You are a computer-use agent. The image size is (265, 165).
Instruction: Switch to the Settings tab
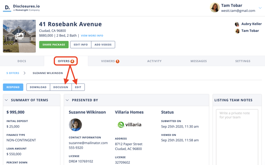(x=242, y=61)
